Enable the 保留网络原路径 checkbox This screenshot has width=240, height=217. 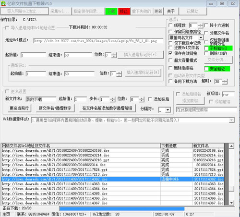[x=170, y=32]
